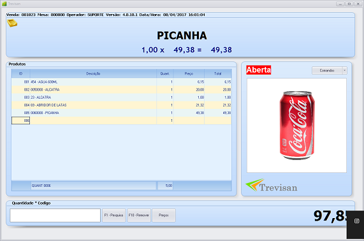The height and width of the screenshot is (241, 364).
Task: Focus the Quantidade * Codigo input field
Action: 55,215
